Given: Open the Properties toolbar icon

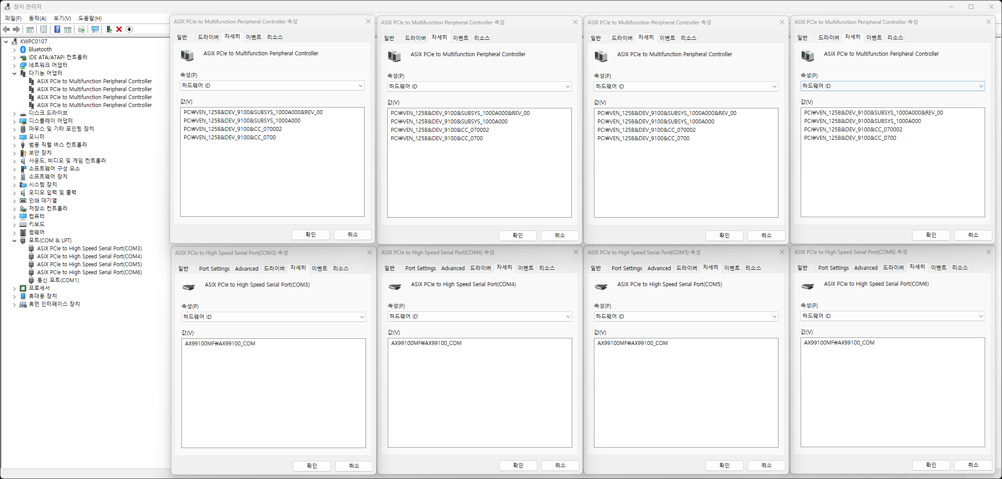Looking at the screenshot, I should pos(43,29).
